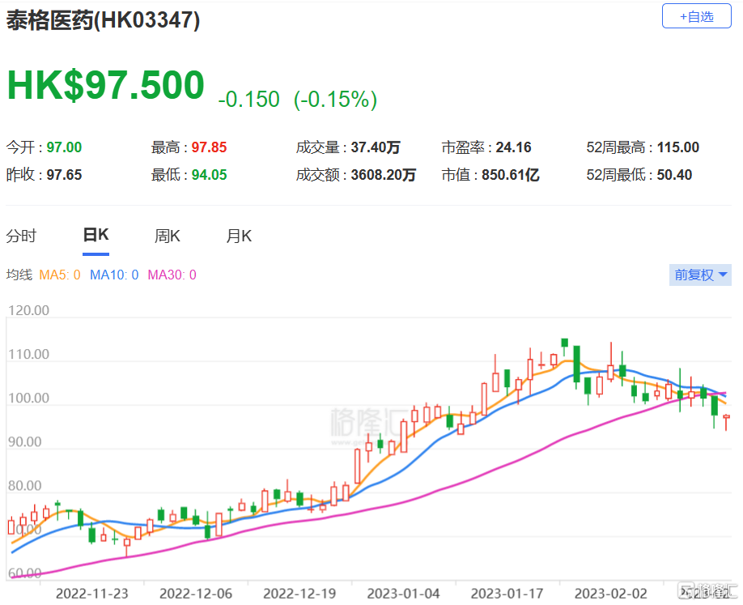Open the 月K monthly chart tab

click(239, 236)
